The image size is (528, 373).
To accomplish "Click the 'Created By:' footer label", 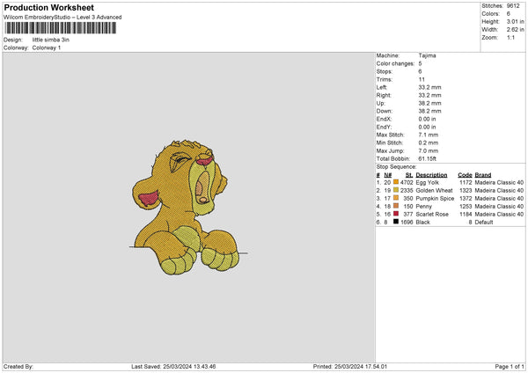I will coord(18,367).
